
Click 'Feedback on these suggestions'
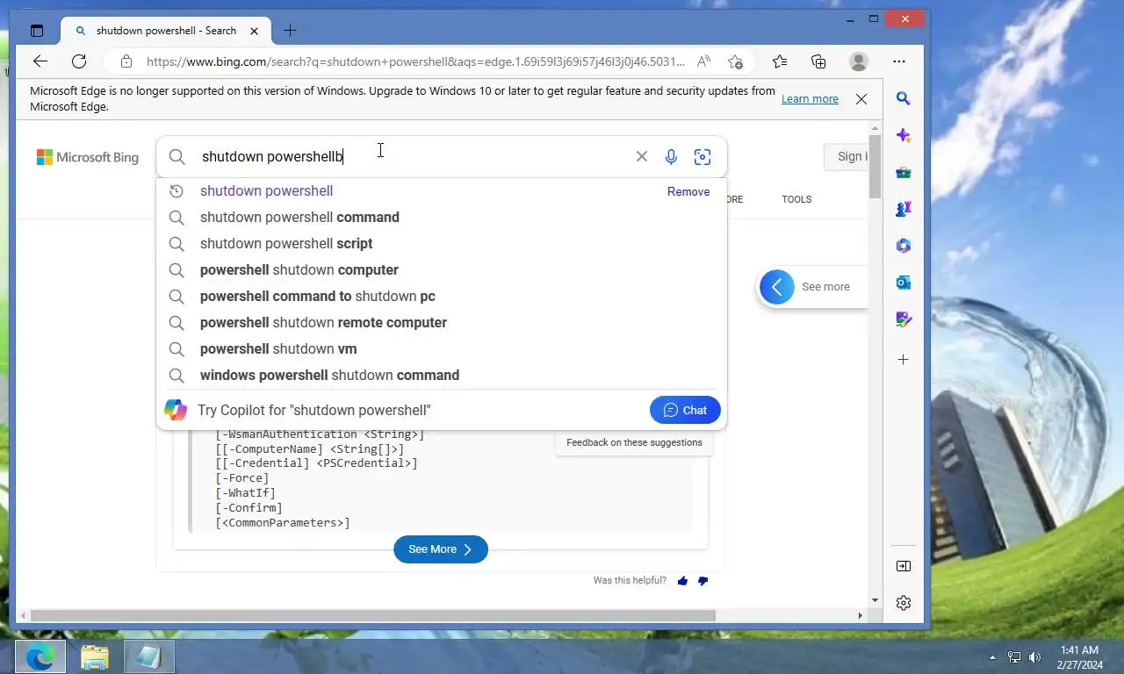click(x=634, y=442)
